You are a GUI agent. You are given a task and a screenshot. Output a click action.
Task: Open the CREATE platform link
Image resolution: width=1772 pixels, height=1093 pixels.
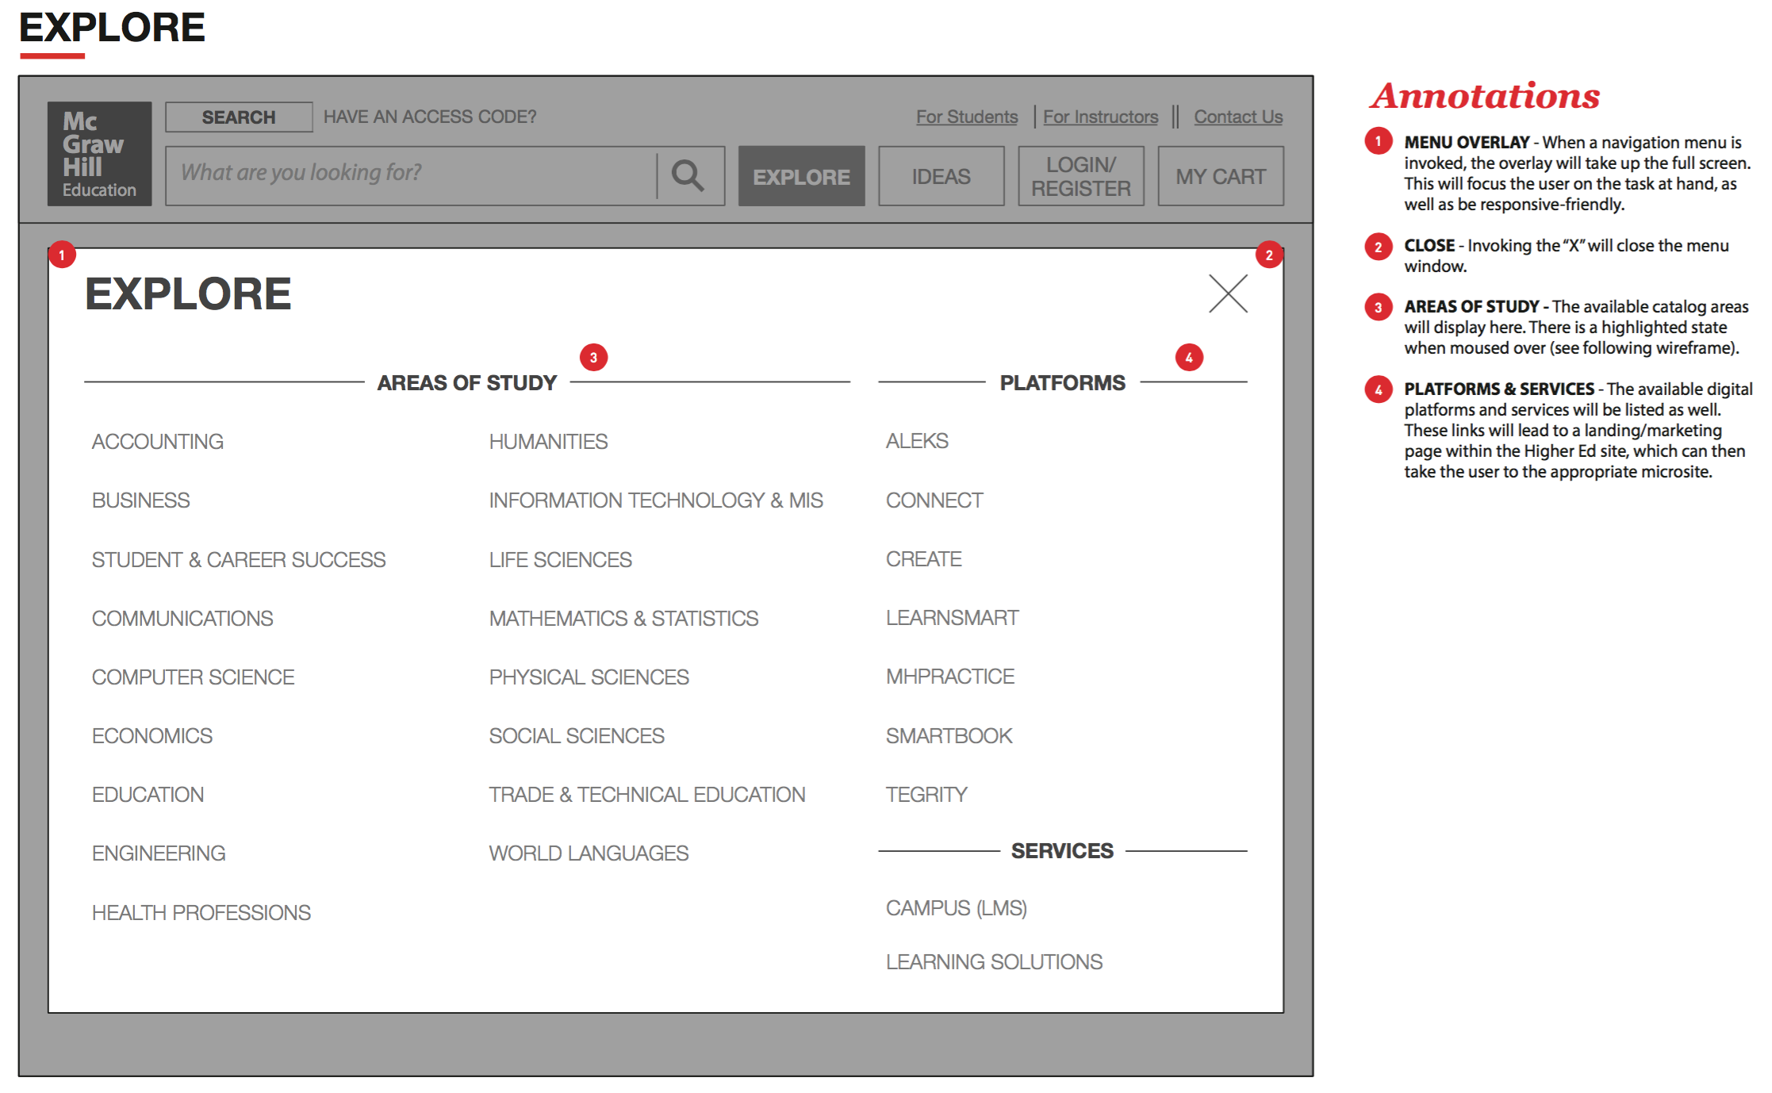924,558
